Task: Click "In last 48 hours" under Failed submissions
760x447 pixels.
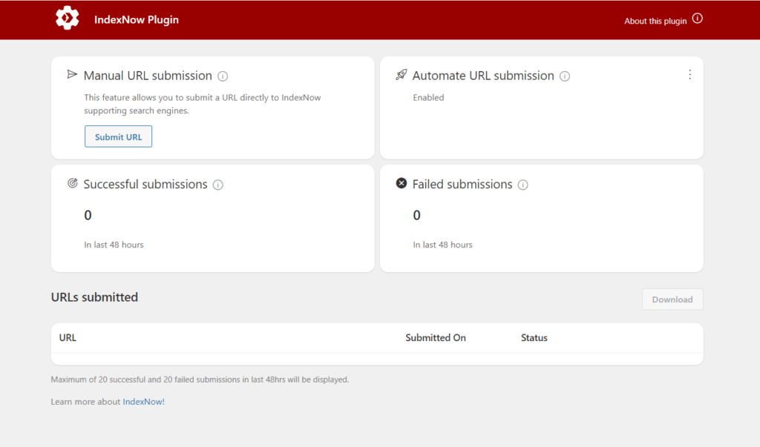Action: (x=442, y=245)
